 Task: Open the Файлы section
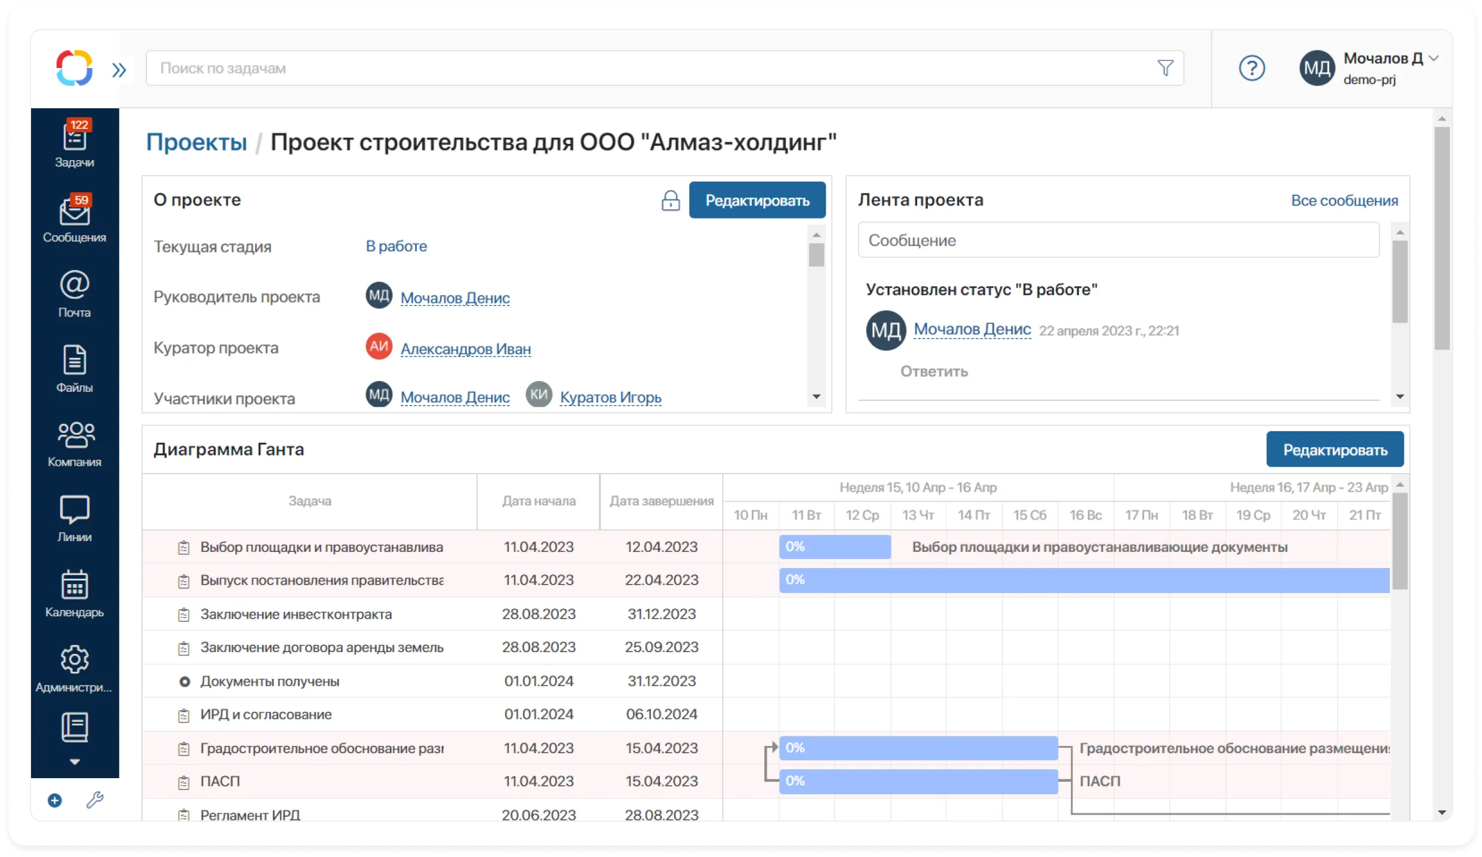[x=74, y=370]
